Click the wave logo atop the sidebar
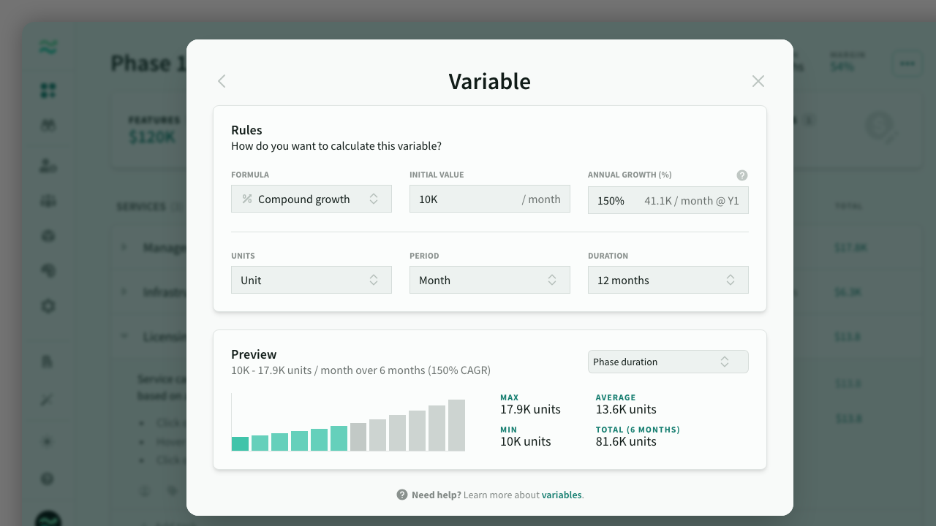Image resolution: width=936 pixels, height=526 pixels. [48, 48]
